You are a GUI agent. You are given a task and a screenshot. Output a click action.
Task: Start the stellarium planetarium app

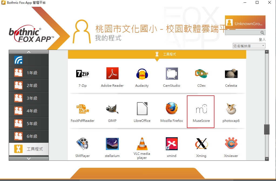pos(112,144)
